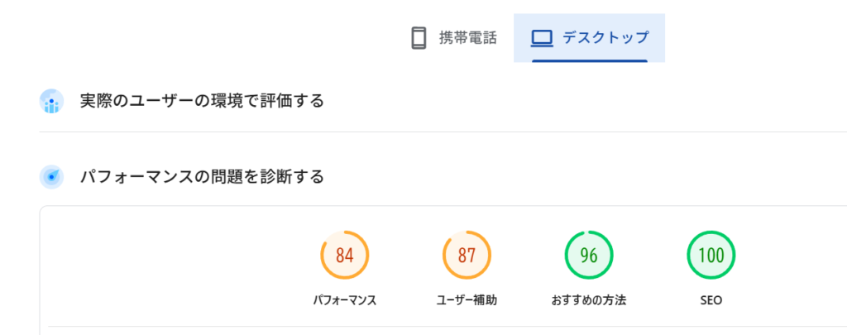Select the performance score gauge showing 84

coord(344,255)
